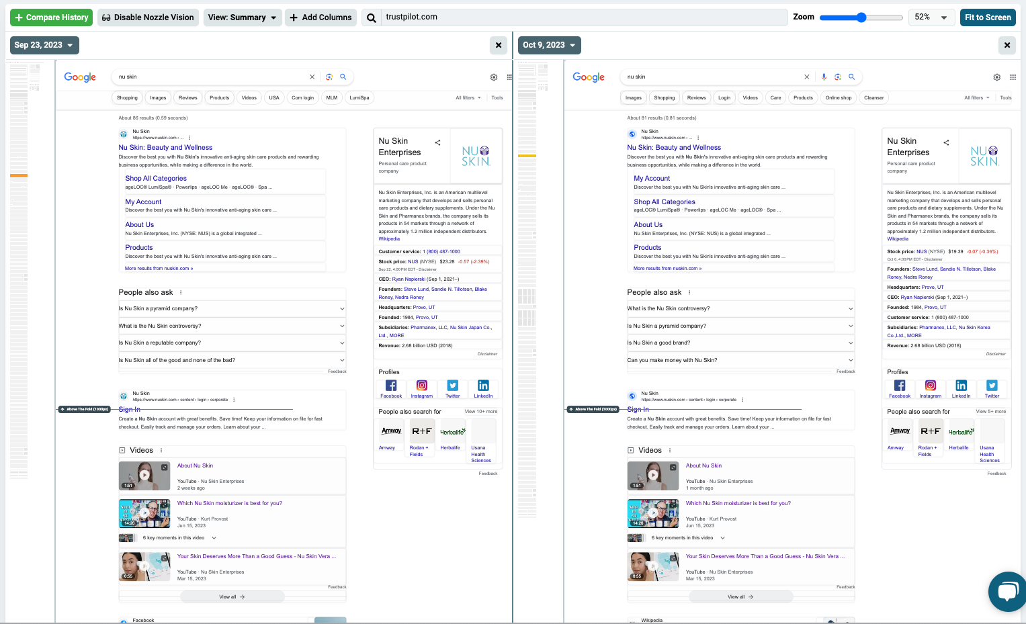Close the Sep 23, 2023 comparison panel
Viewport: 1026px width, 624px height.
[x=498, y=45]
